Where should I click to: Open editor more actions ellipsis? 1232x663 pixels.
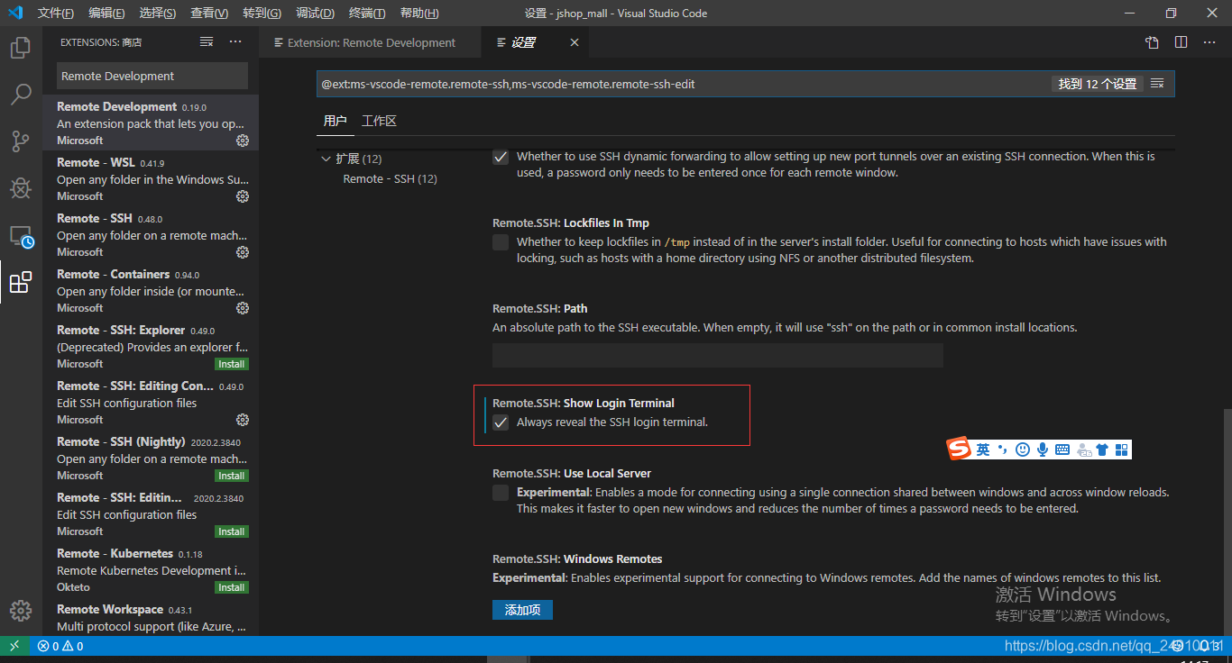pyautogui.click(x=1209, y=42)
